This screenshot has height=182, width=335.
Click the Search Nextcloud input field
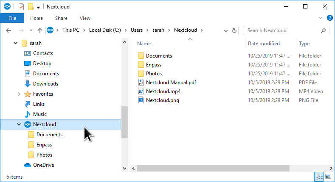pyautogui.click(x=282, y=30)
